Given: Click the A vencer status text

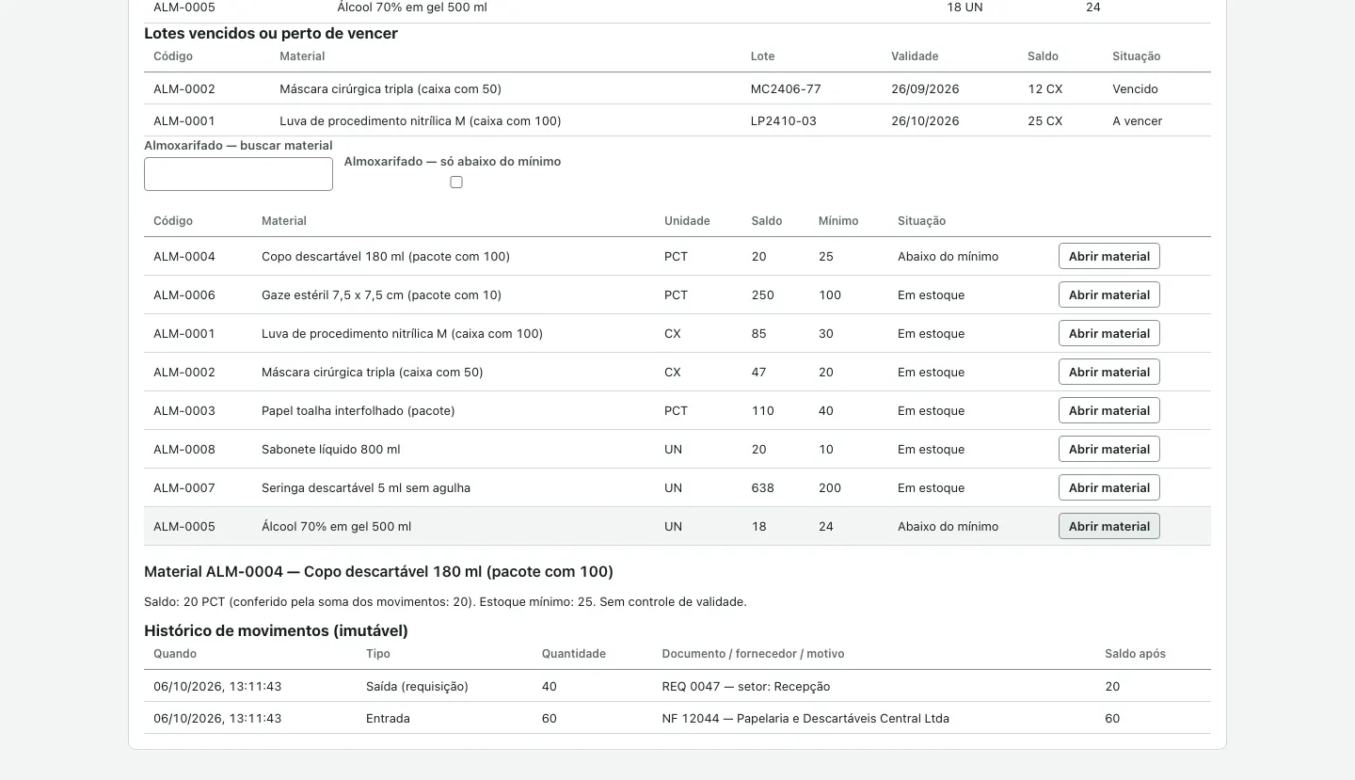Looking at the screenshot, I should tap(1138, 121).
